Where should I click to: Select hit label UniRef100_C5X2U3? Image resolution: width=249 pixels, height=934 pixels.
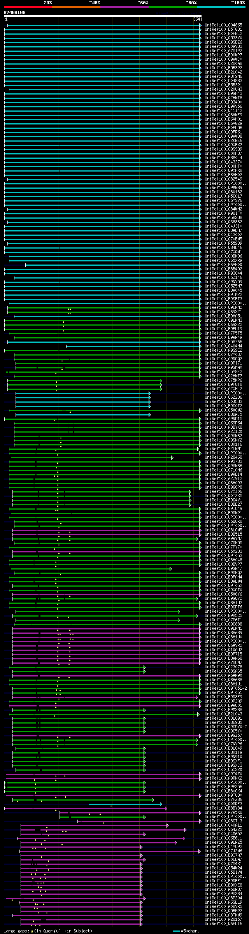click(x=223, y=552)
